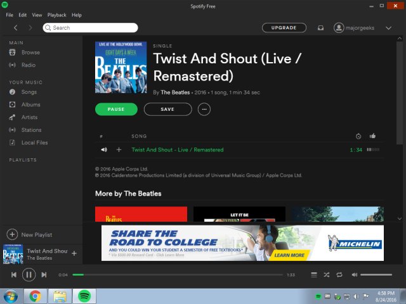The image size is (406, 304).
Task: Click speaker icon on Twist And Shout row
Action: coord(104,149)
